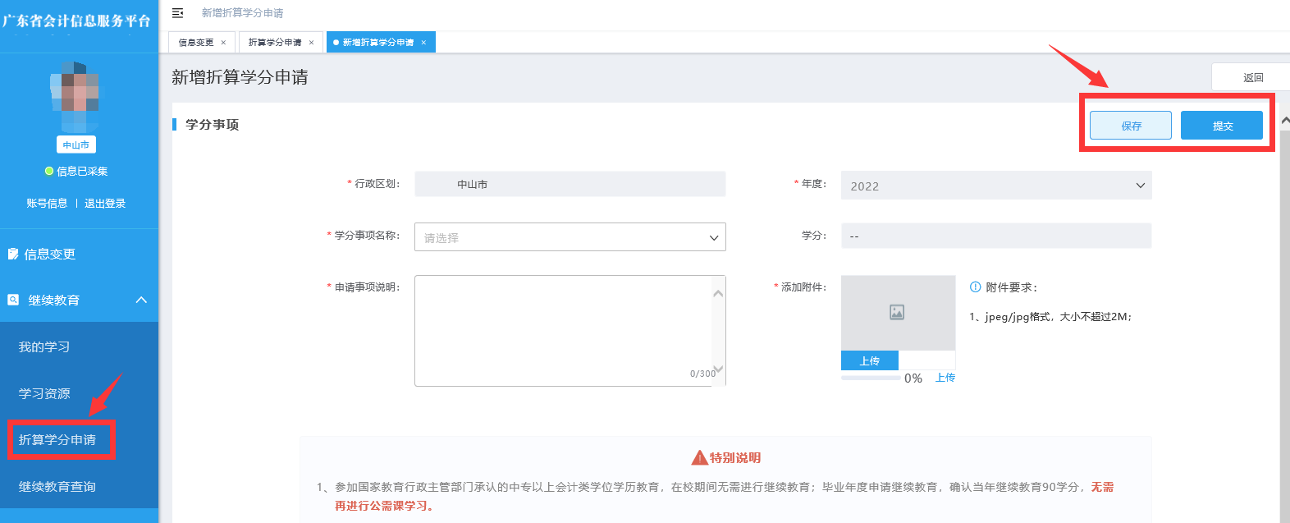The image size is (1290, 523).
Task: Click the image placeholder icon in attachment area
Action: click(897, 312)
